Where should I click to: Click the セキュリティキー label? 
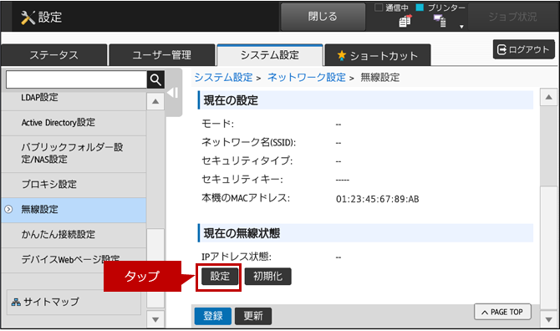(x=242, y=179)
